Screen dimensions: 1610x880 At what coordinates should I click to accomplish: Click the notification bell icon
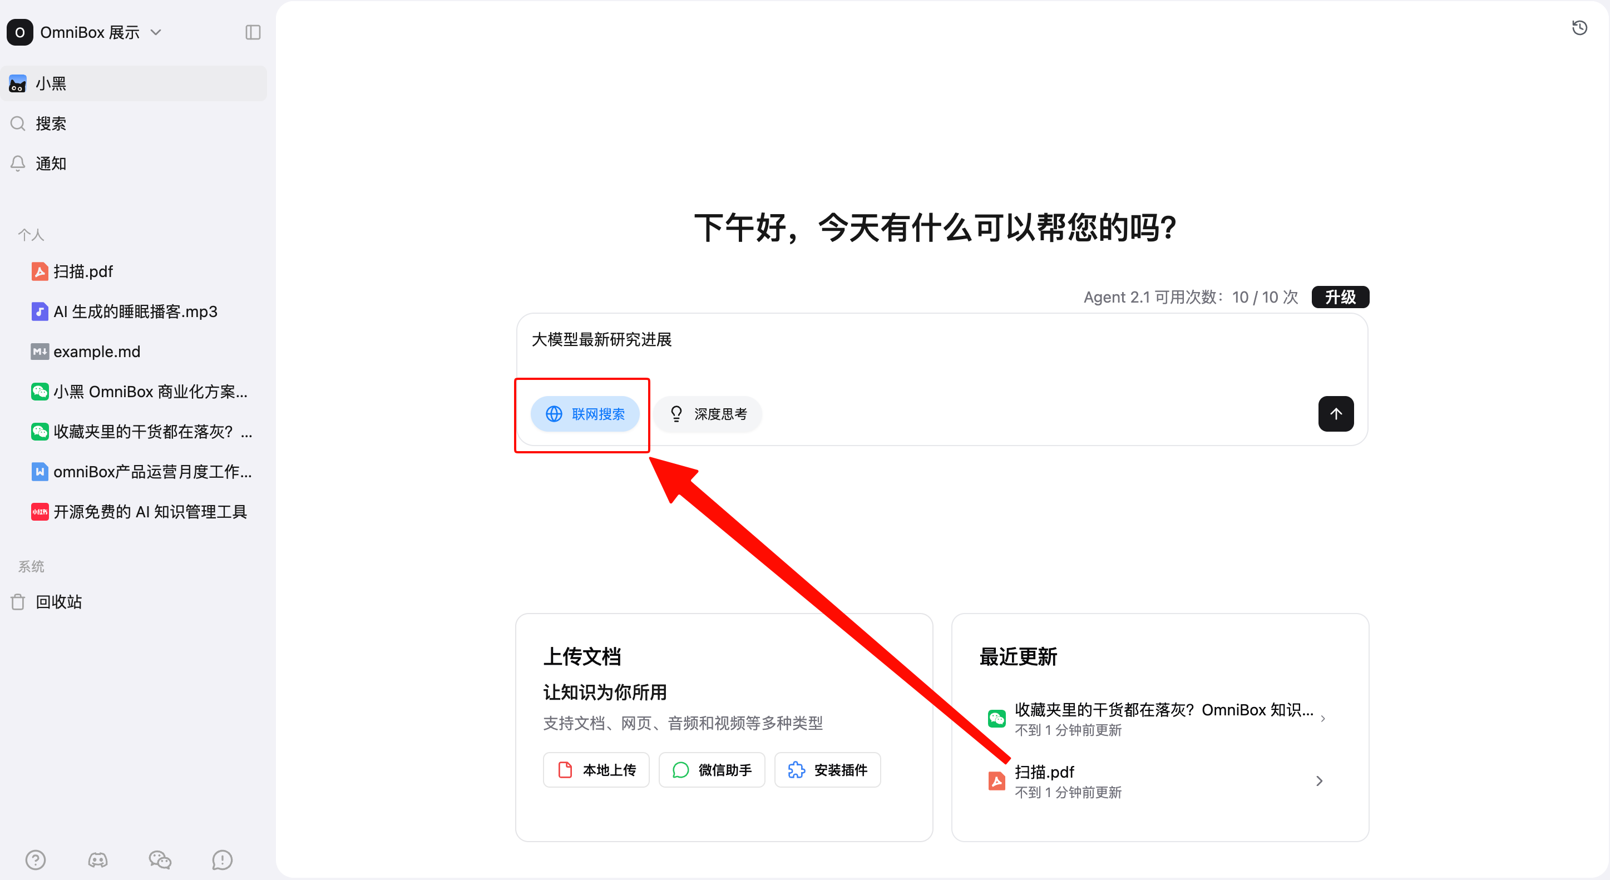pos(18,164)
